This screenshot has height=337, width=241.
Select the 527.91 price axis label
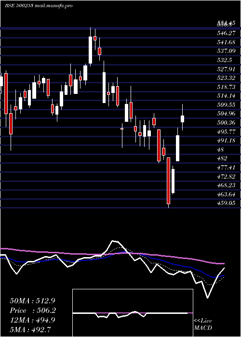click(226, 69)
